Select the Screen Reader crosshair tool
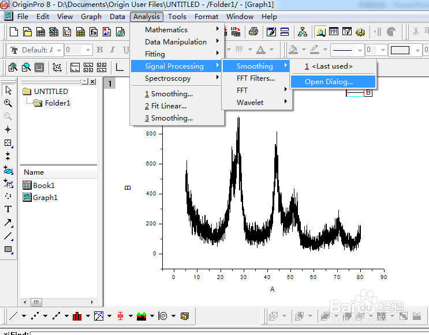 point(8,130)
